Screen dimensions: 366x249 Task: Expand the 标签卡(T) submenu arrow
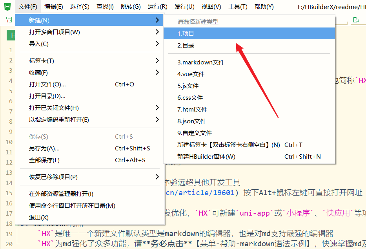click(157, 61)
